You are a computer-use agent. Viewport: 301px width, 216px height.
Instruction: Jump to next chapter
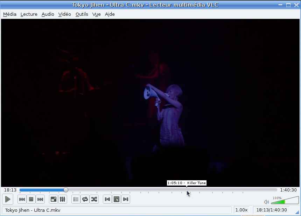click(x=126, y=200)
